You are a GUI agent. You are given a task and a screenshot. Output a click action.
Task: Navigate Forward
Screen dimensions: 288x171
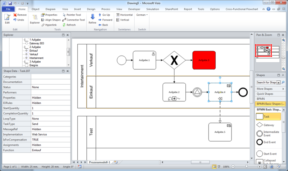[x=105, y=20]
